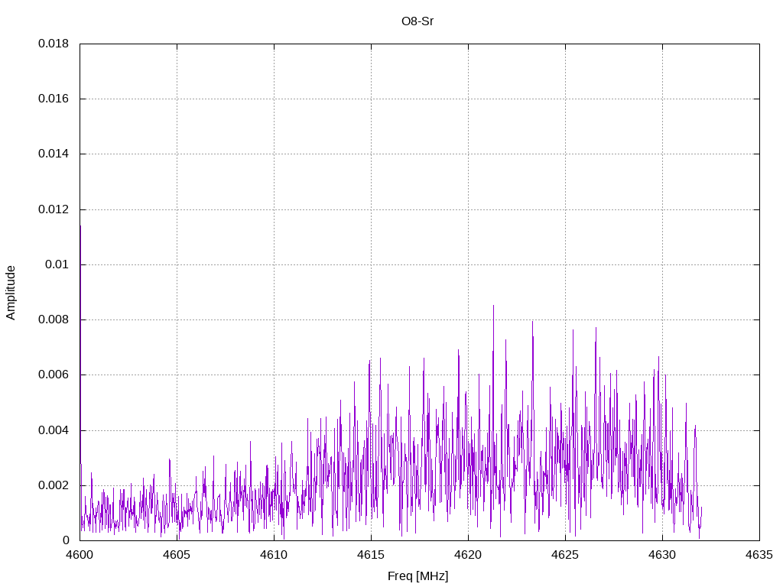Click x-axis tick label 4620
783x587 pixels.
pyautogui.click(x=469, y=555)
